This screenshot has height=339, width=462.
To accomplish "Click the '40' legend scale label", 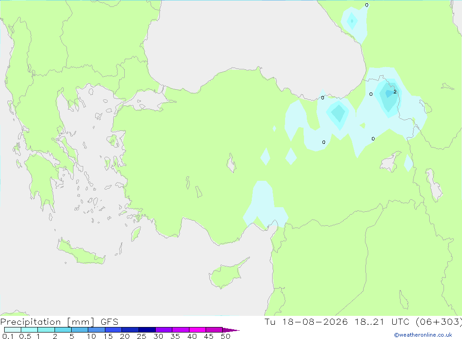I will point(192,336).
